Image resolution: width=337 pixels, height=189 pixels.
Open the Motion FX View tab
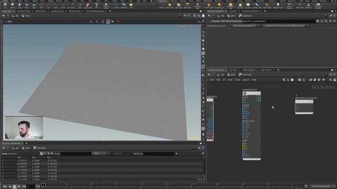[75, 11]
